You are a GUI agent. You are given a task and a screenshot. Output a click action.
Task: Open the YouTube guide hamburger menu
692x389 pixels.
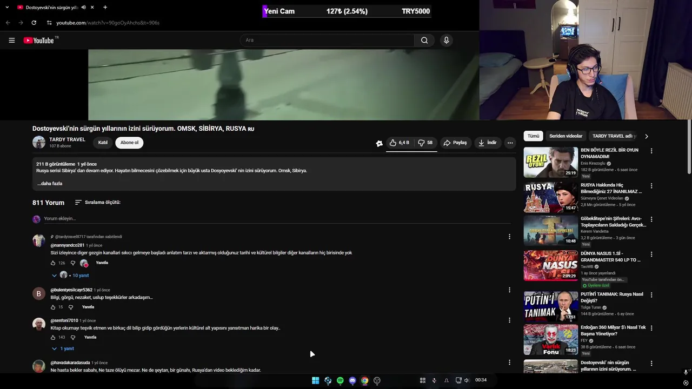[x=11, y=40]
